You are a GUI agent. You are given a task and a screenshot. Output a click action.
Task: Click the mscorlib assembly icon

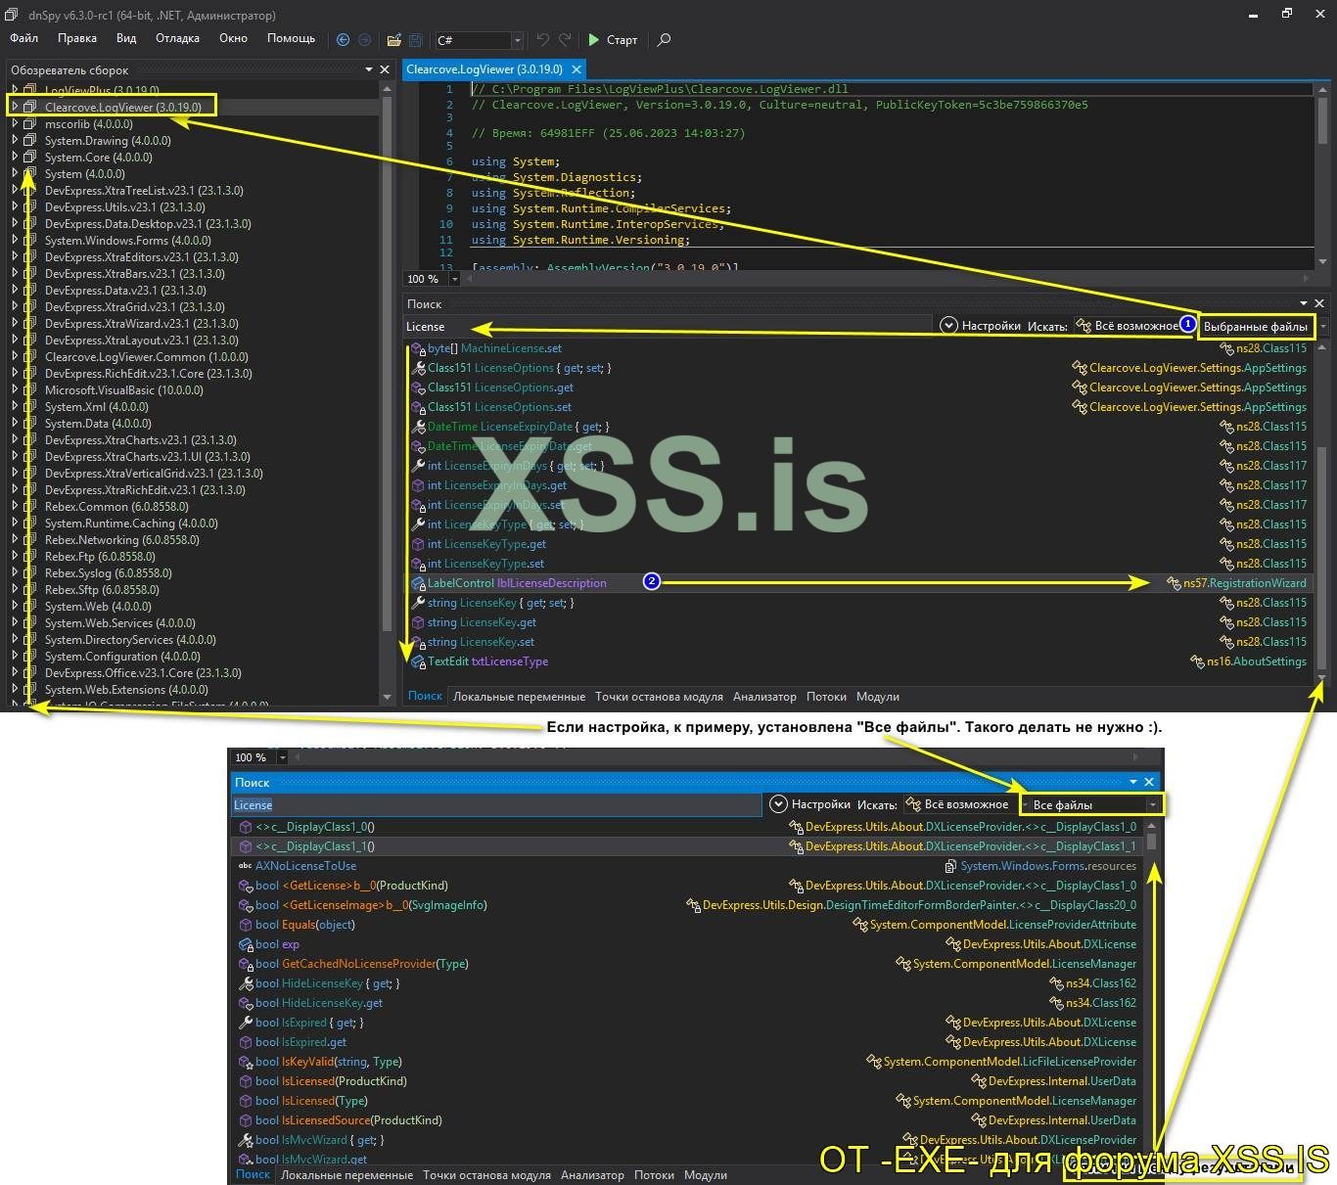coord(30,124)
